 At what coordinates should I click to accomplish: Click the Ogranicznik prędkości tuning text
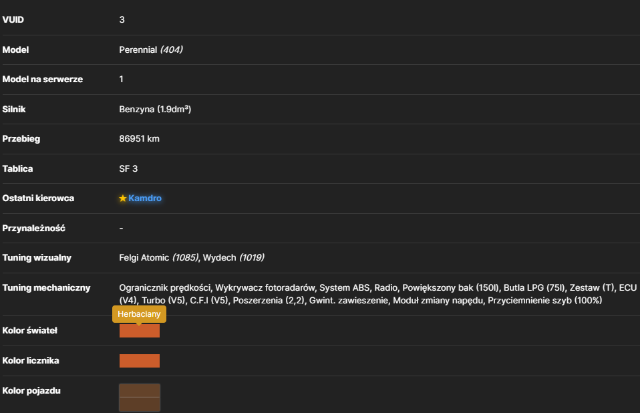(x=165, y=288)
